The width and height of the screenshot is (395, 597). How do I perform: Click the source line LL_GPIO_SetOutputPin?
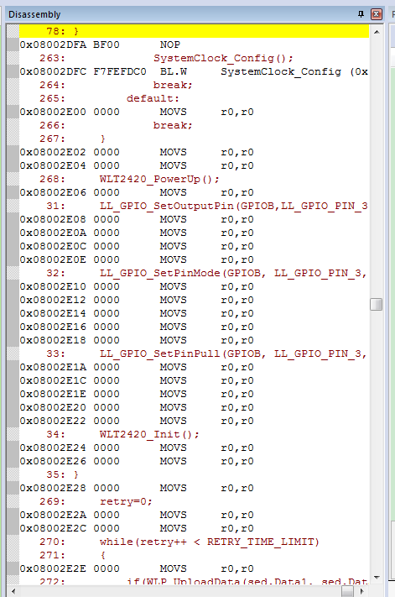pos(233,206)
